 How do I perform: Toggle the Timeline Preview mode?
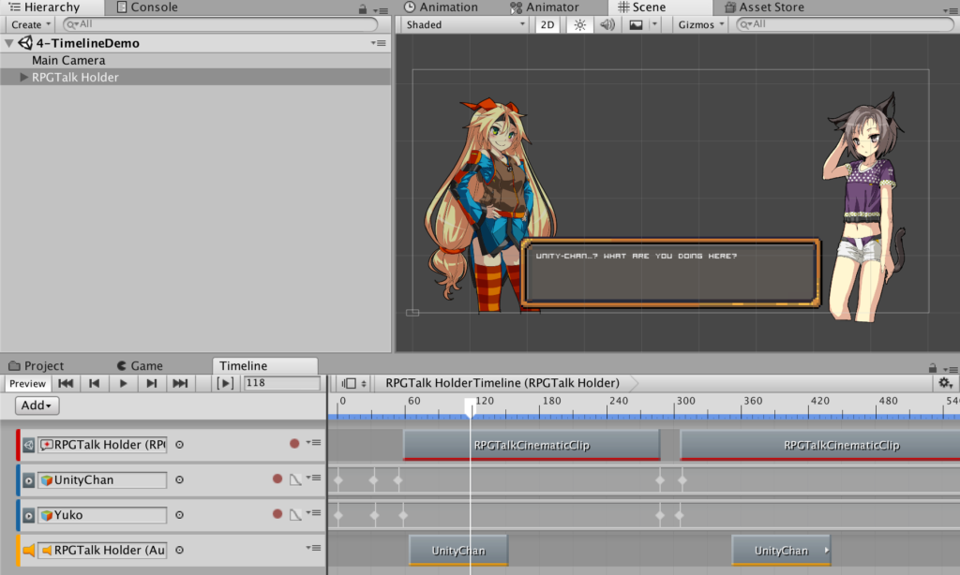[27, 384]
